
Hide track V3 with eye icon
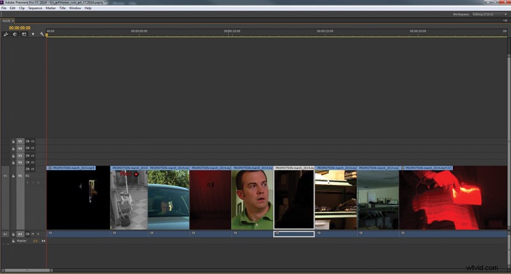click(x=33, y=155)
